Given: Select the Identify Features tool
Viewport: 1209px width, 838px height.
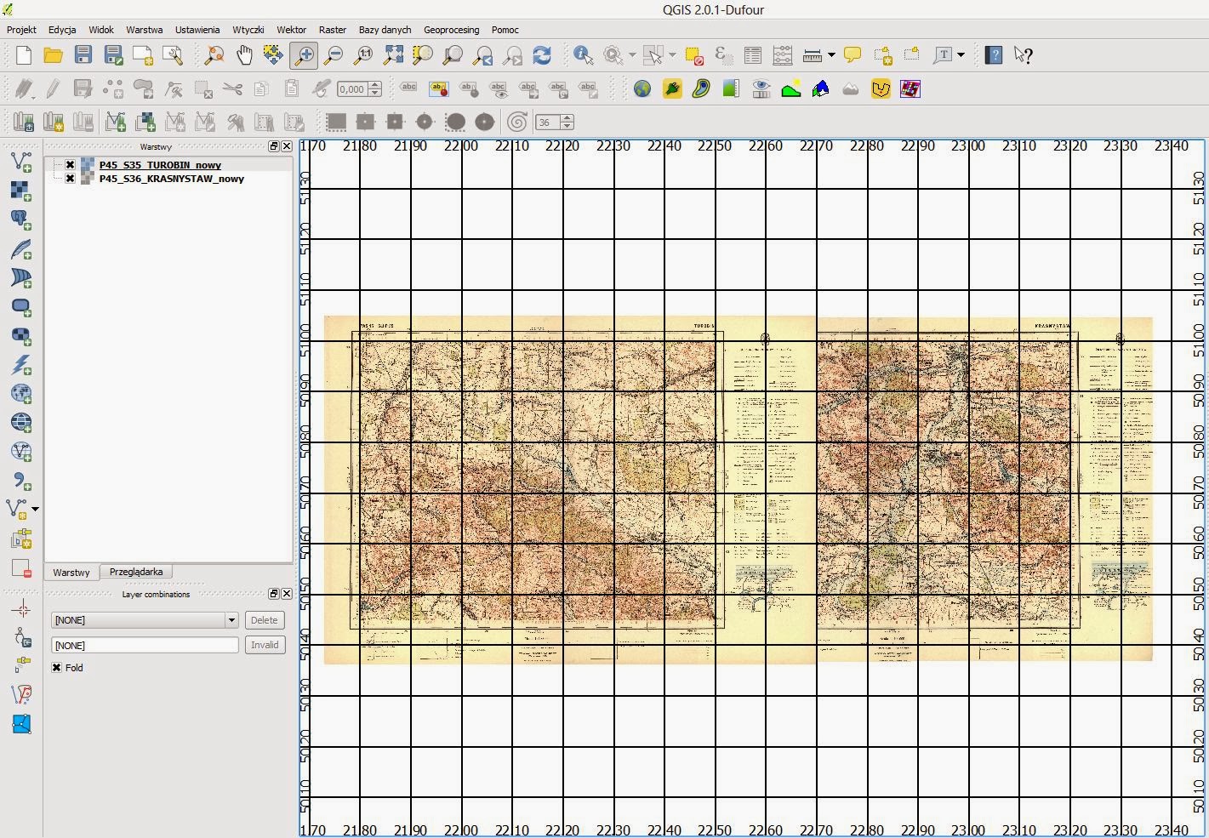Looking at the screenshot, I should [x=583, y=55].
